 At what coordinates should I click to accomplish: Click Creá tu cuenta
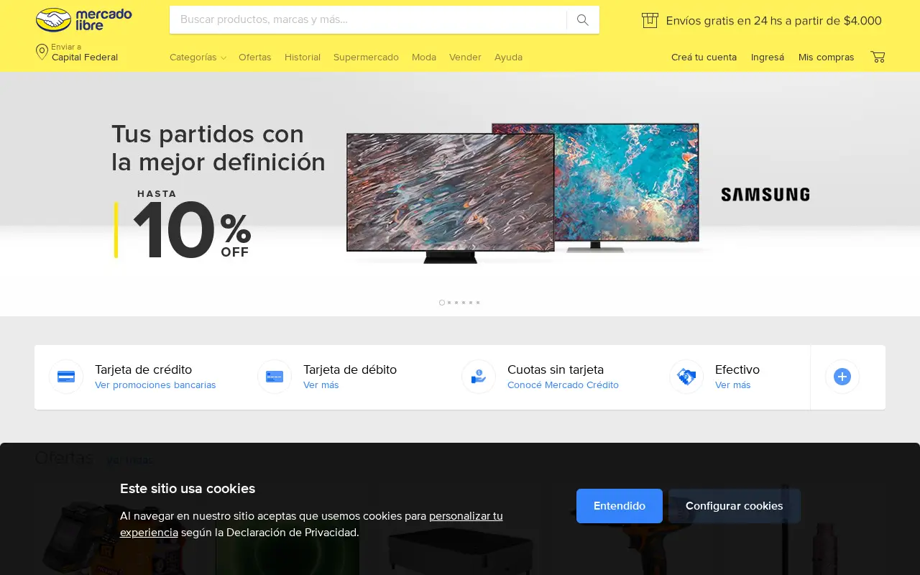pos(704,57)
